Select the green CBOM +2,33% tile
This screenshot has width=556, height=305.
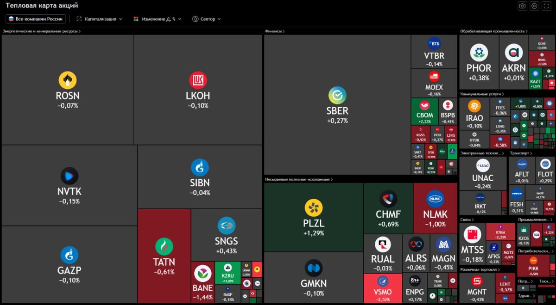(x=425, y=111)
